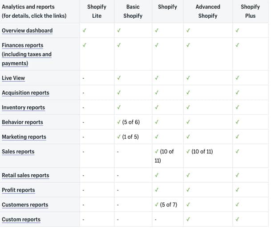Go to the Inventory reports link
275x233 pixels.
click(23, 108)
